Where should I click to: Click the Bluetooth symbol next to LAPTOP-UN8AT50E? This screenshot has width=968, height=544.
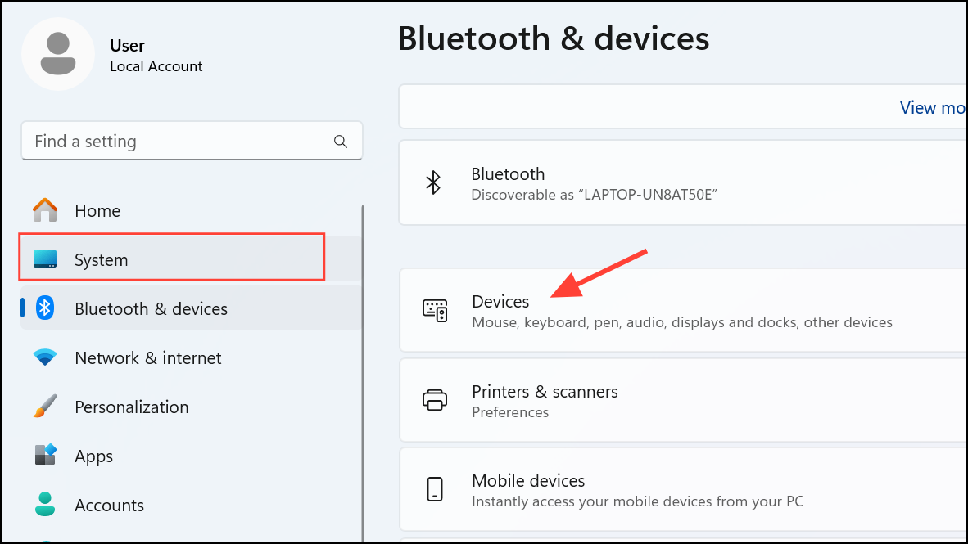point(434,182)
